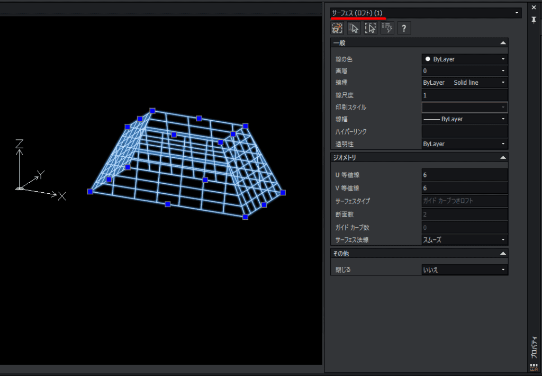The image size is (542, 376).
Task: Click the top-left blue grip of the surface
Action: point(152,111)
